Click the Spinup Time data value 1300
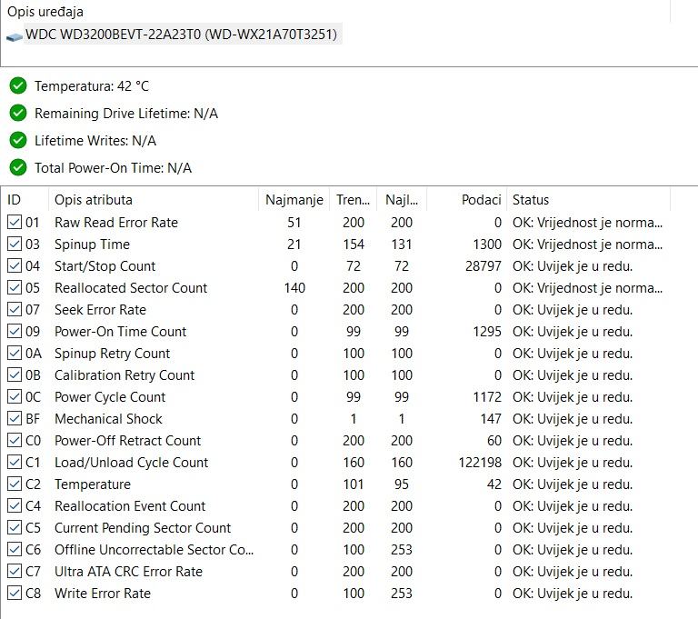The height and width of the screenshot is (619, 698). (x=487, y=244)
